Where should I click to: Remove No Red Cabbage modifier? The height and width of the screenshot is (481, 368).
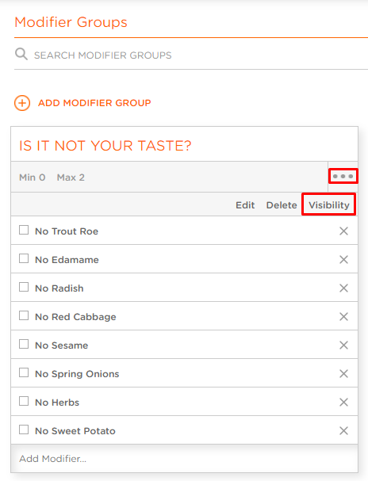coord(343,317)
